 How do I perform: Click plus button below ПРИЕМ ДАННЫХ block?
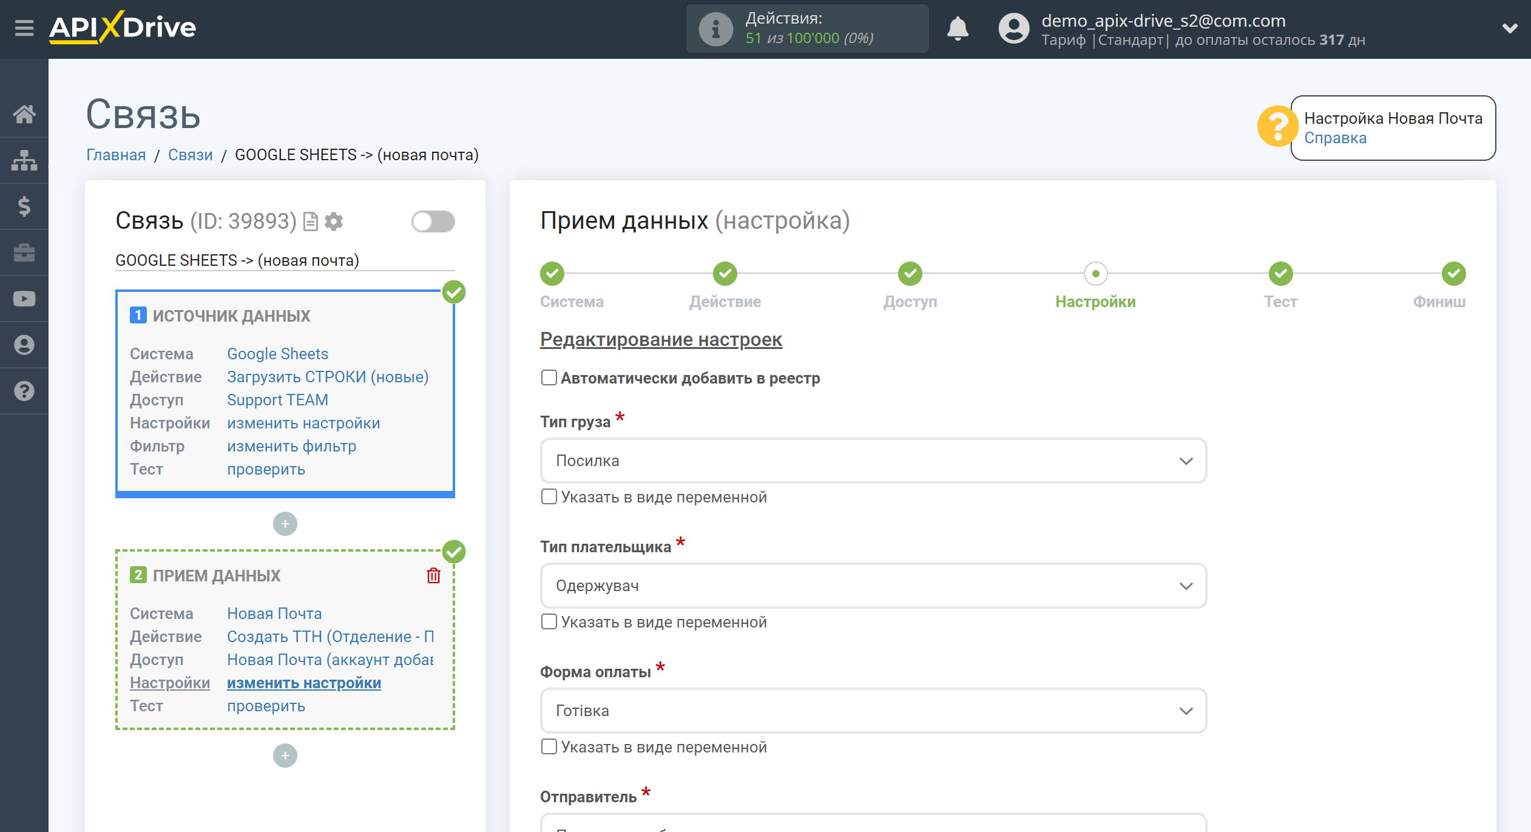285,756
